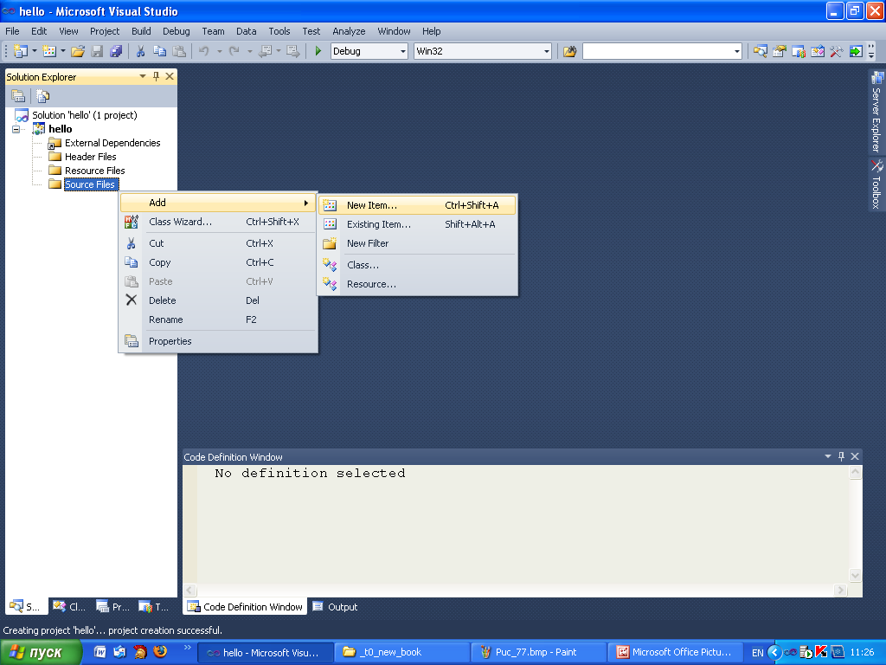
Task: Open the Undo history dropdown arrow
Action: 219,51
